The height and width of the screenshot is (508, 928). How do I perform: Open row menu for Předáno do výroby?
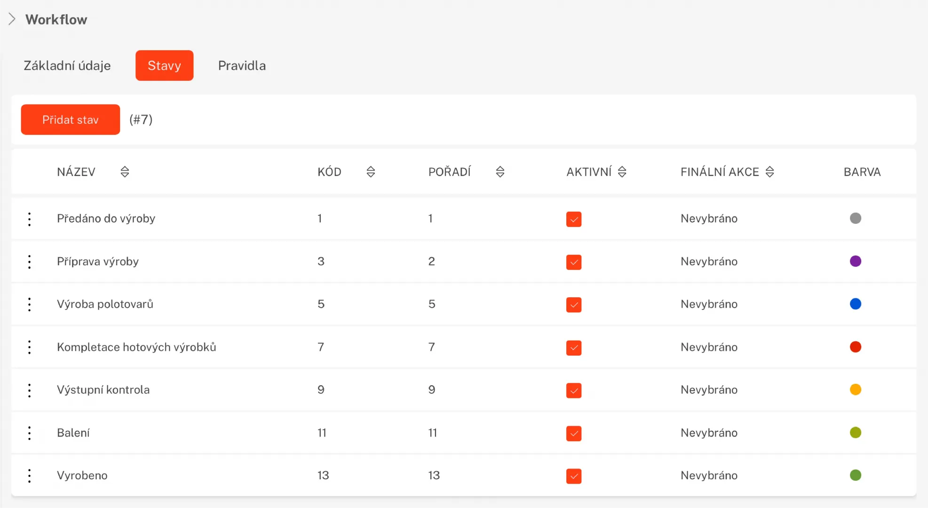(x=29, y=219)
